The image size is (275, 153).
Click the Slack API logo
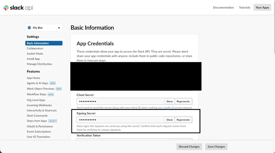pos(18,8)
